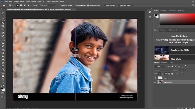Click Add to Selection mode icon
195x109 pixels.
21,5
